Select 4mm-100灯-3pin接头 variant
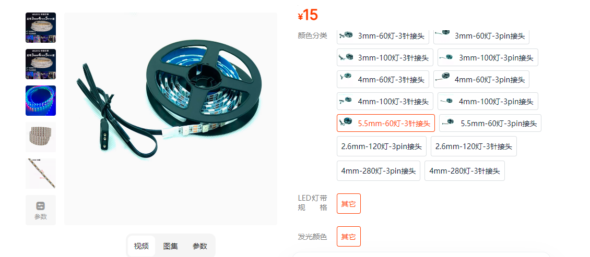This screenshot has height=257, width=590. click(488, 101)
